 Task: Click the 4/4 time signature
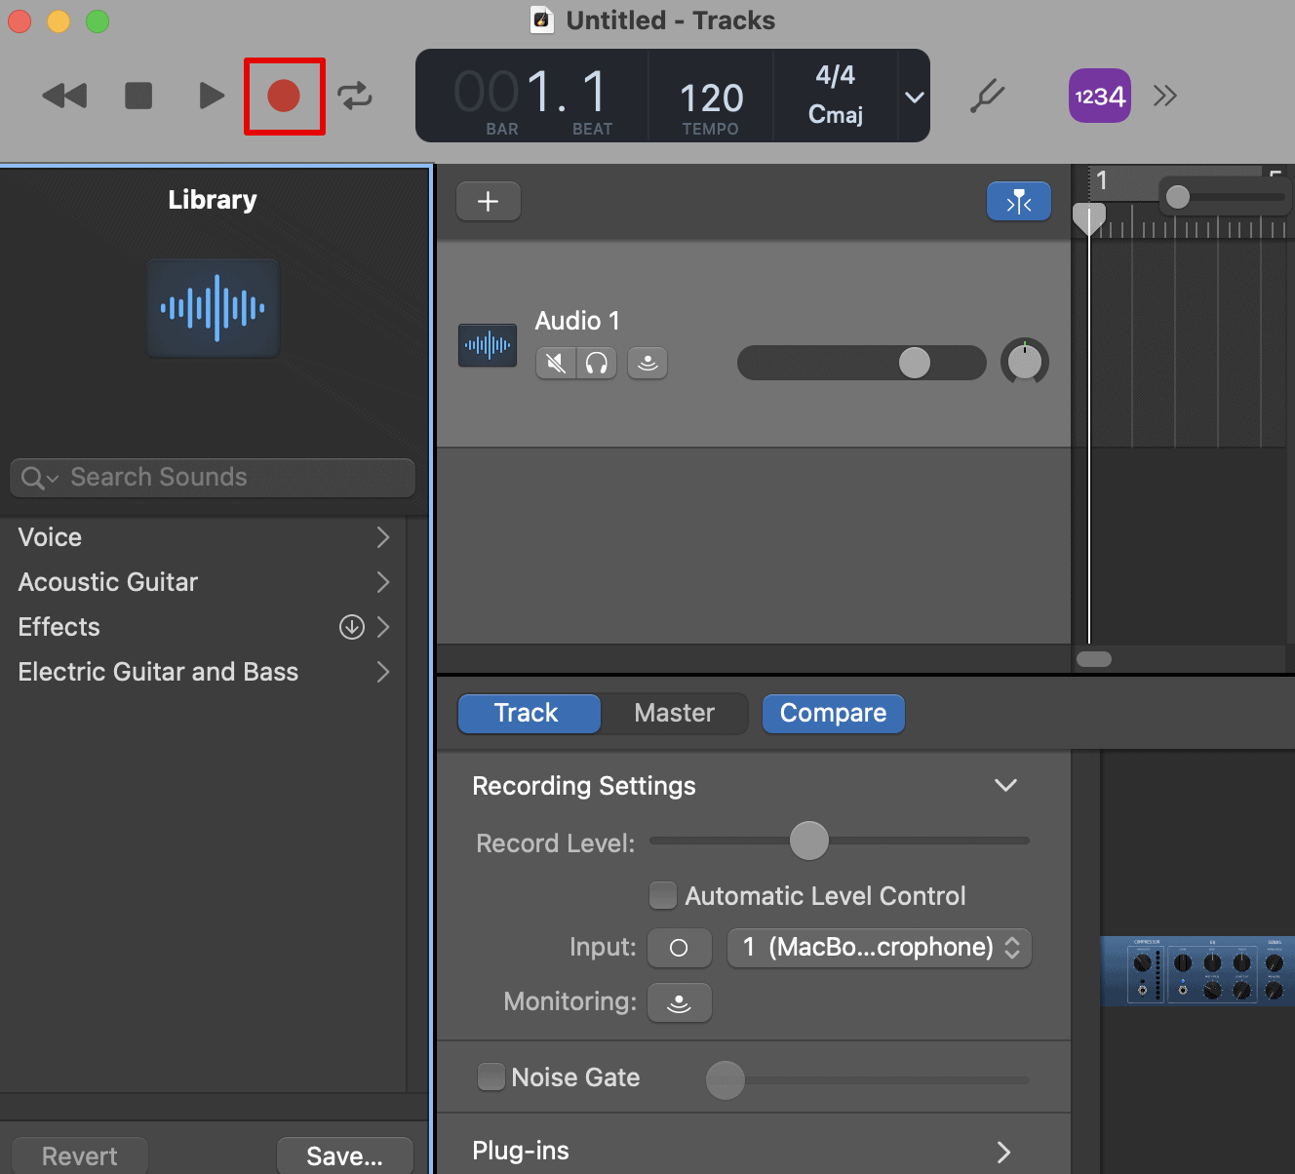(x=836, y=75)
